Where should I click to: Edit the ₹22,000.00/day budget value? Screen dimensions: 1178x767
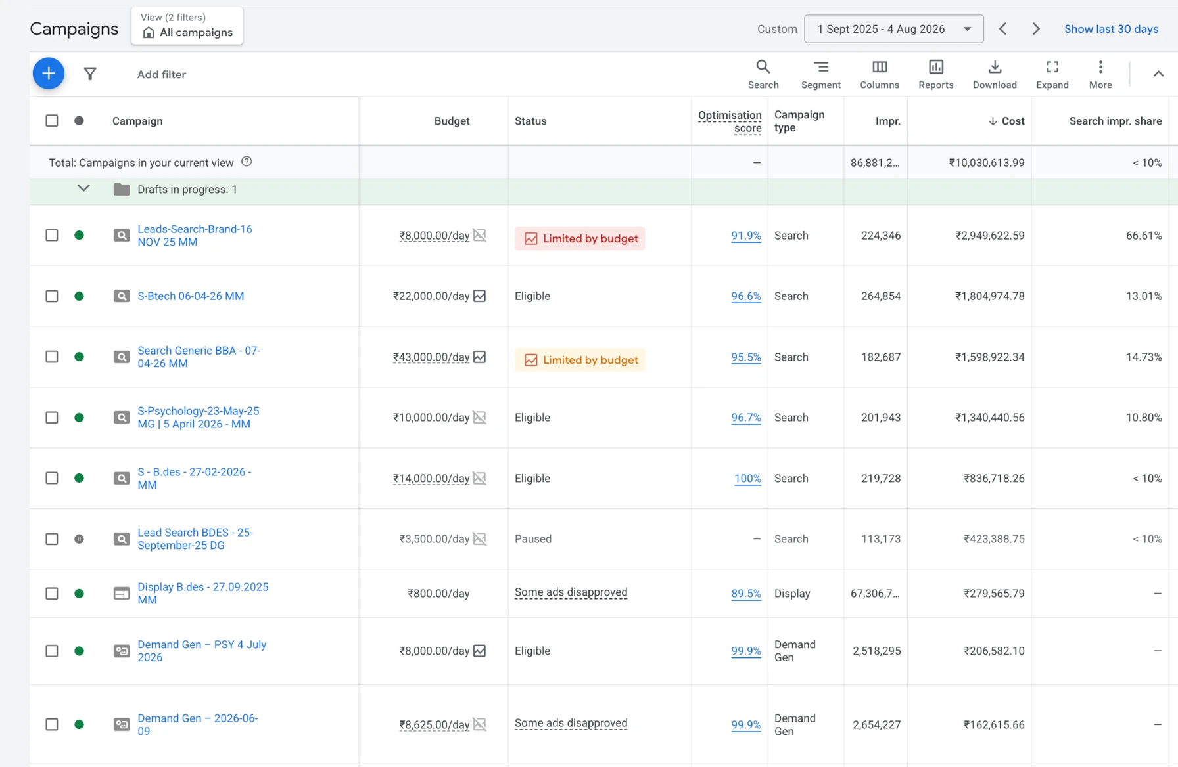(x=431, y=296)
